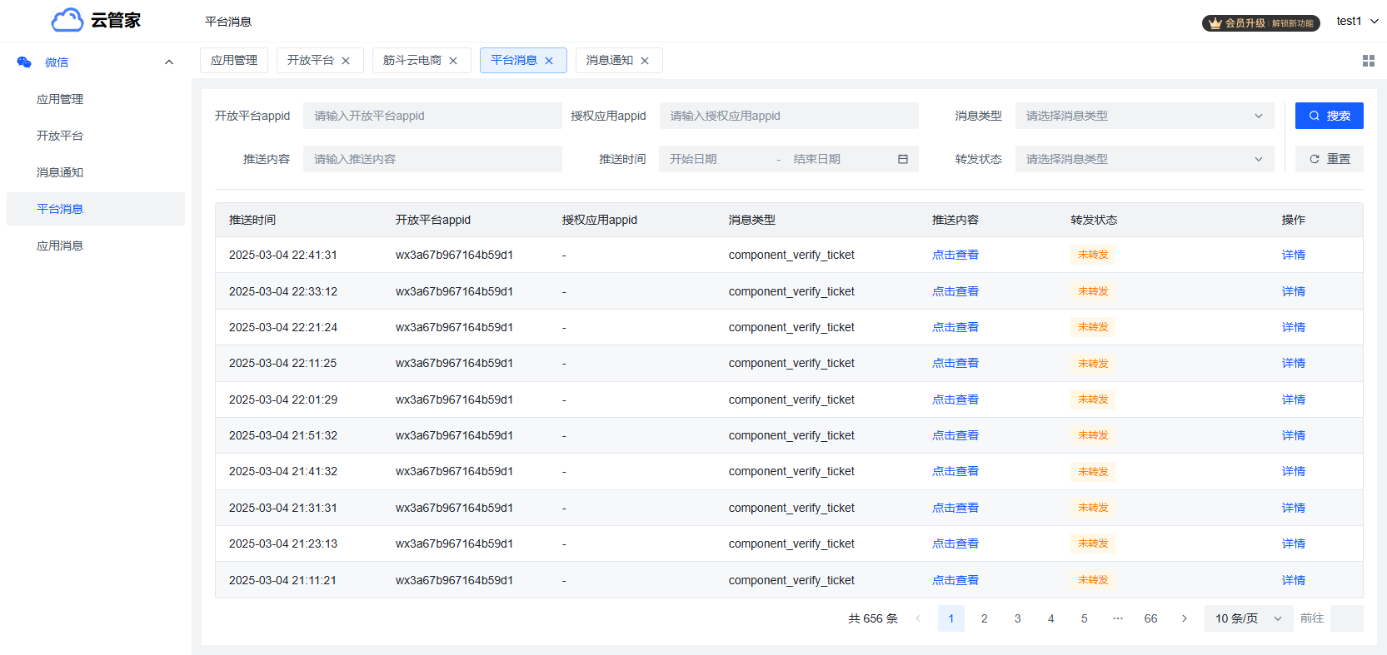Click the current page 1 button
Viewport: 1387px width, 655px height.
click(951, 618)
